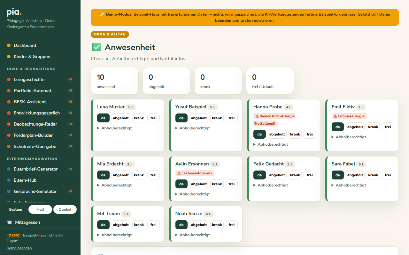This screenshot has height=255, width=409.
Task: Click the pia logo in sidebar
Action: coord(14,12)
